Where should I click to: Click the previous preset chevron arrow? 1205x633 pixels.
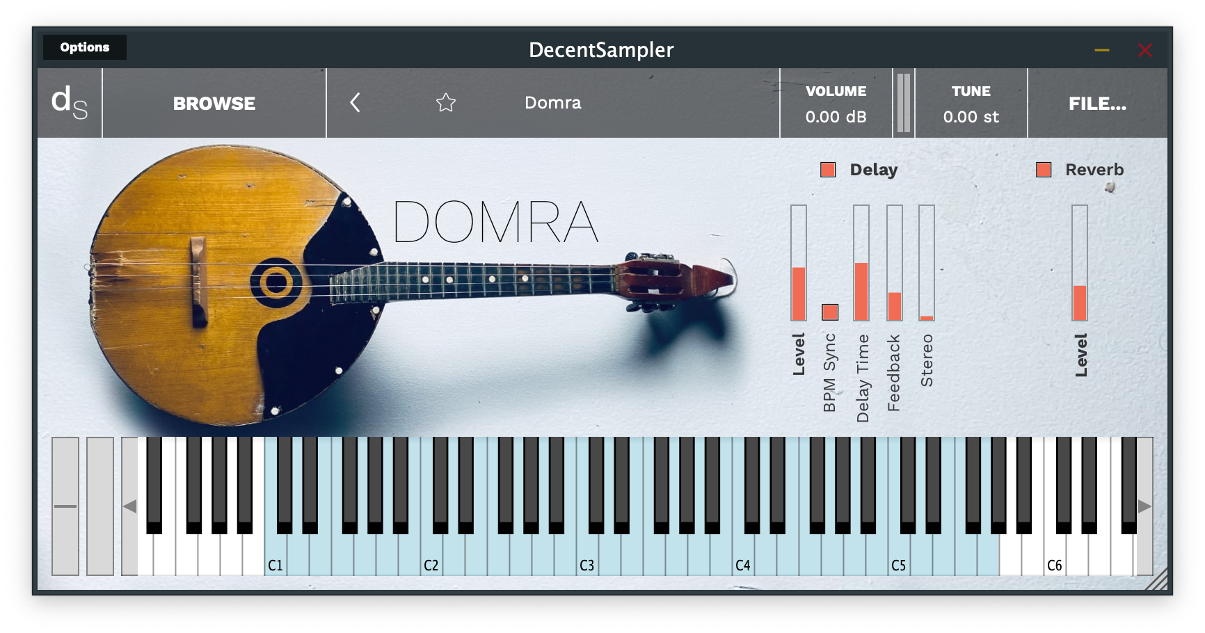[356, 102]
